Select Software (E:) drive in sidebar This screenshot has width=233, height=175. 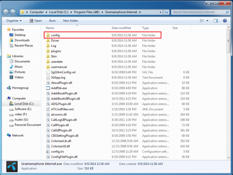coord(23,109)
